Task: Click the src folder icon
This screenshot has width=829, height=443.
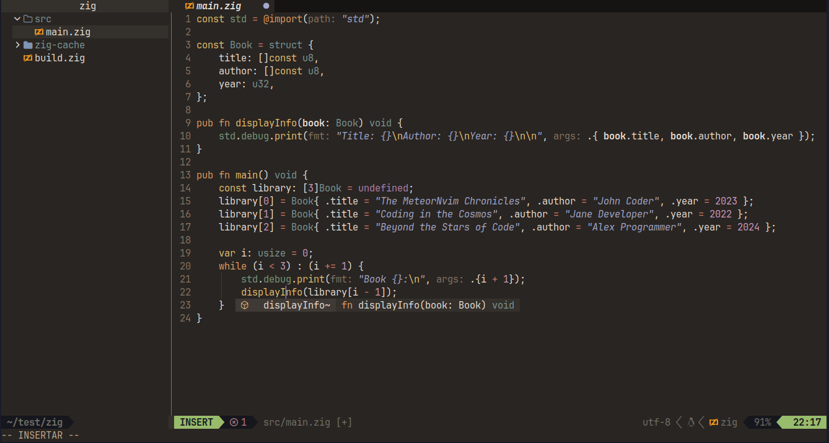Action: click(28, 19)
